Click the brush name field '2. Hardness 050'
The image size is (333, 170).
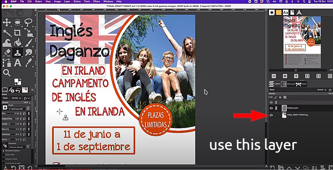pyautogui.click(x=17, y=109)
